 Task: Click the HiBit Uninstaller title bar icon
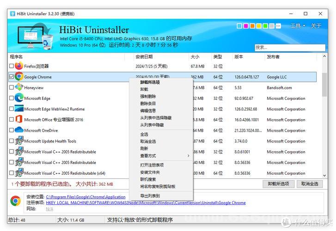point(12,14)
